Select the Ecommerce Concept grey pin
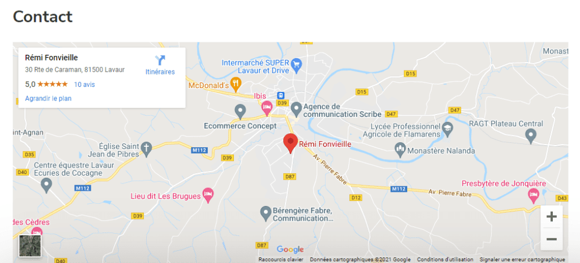 240,112
